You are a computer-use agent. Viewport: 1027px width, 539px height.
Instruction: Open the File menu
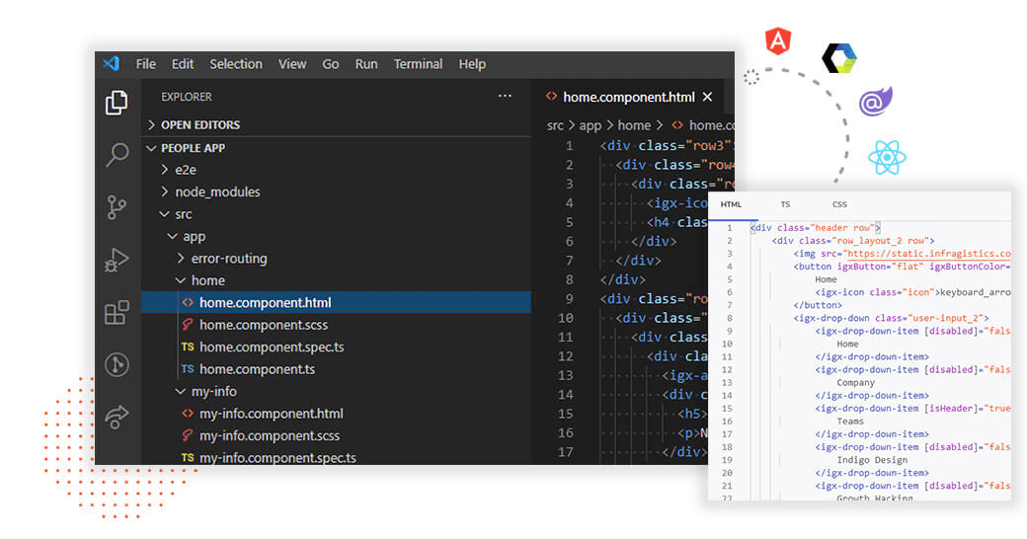[145, 64]
